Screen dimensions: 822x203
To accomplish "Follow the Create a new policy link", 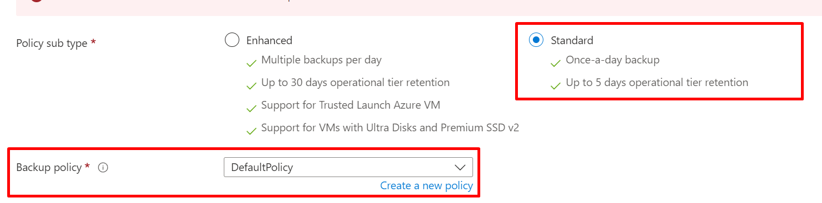I will click(x=427, y=186).
